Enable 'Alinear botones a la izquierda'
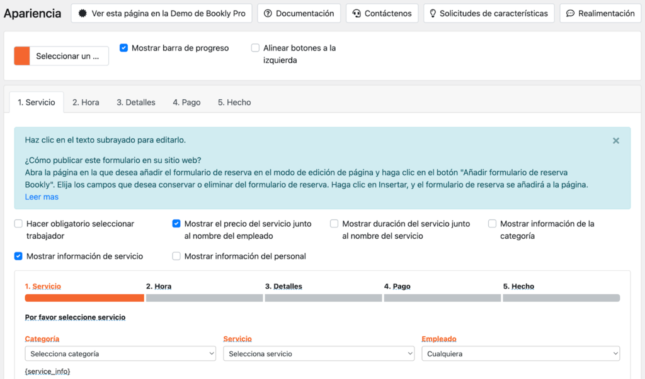This screenshot has height=379, width=645. coord(255,47)
